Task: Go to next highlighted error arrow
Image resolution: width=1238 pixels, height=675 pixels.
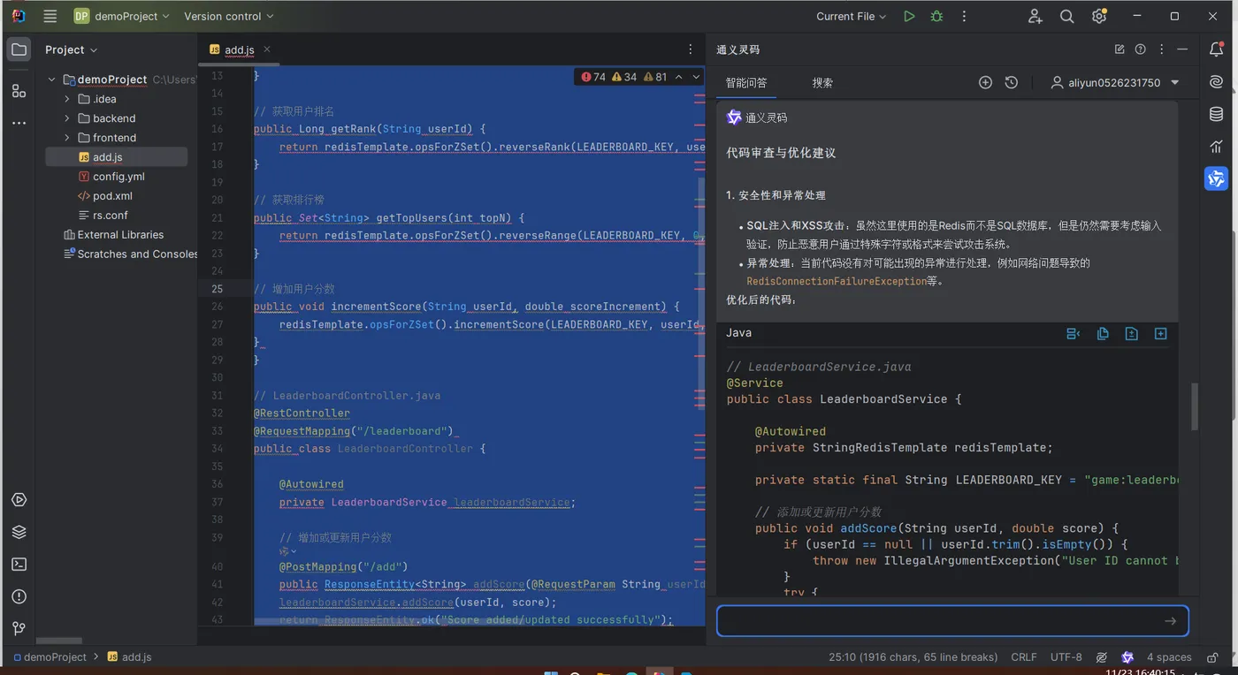Action: pos(696,77)
